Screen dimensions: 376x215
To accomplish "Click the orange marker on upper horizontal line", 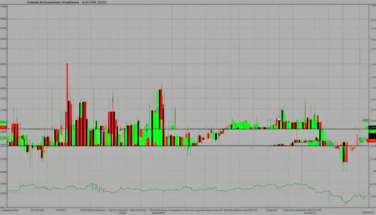I will pos(52,128).
